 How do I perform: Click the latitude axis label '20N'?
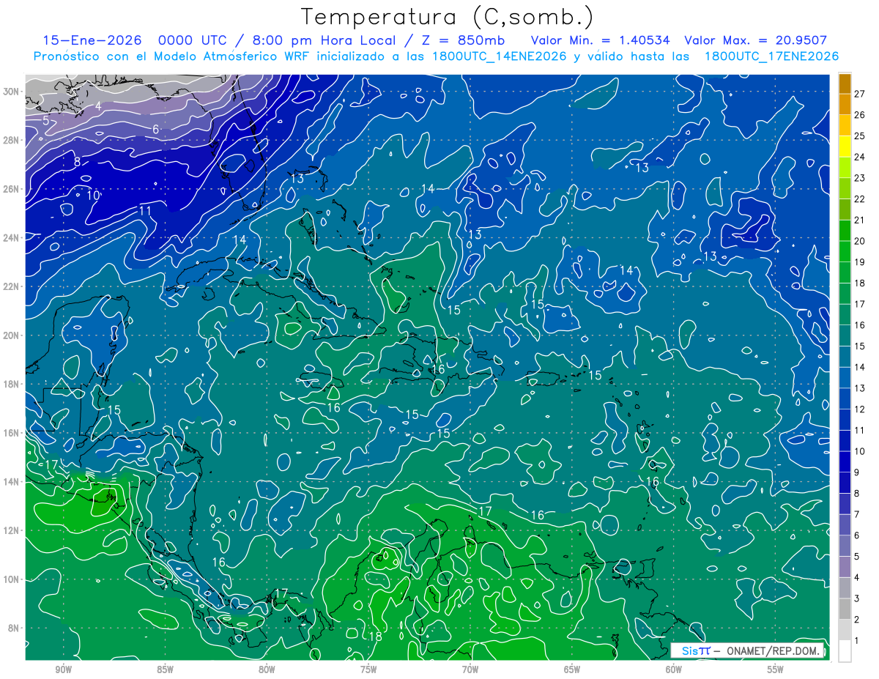12,335
